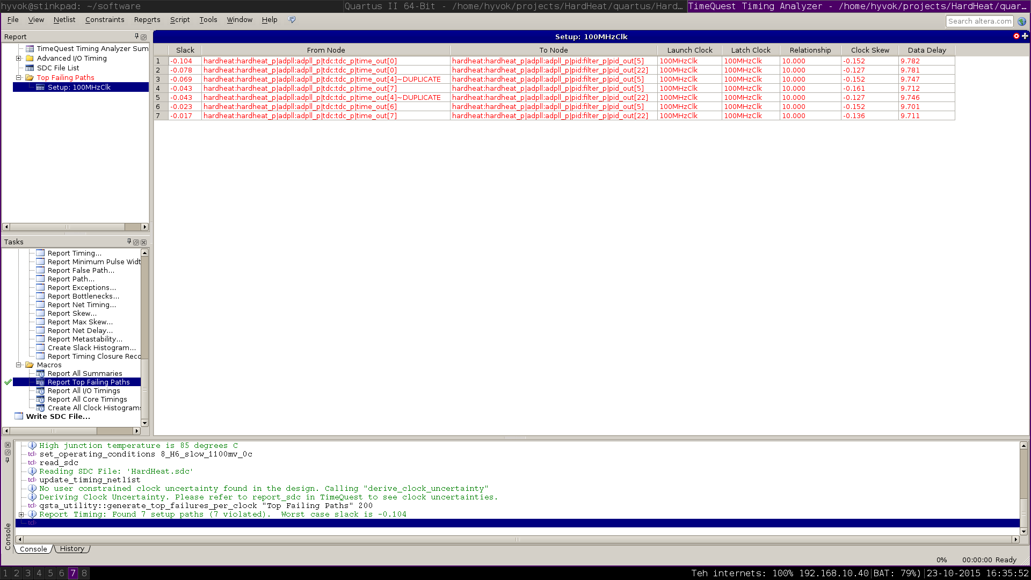Open the File menu
This screenshot has height=580, width=1031.
pyautogui.click(x=13, y=19)
